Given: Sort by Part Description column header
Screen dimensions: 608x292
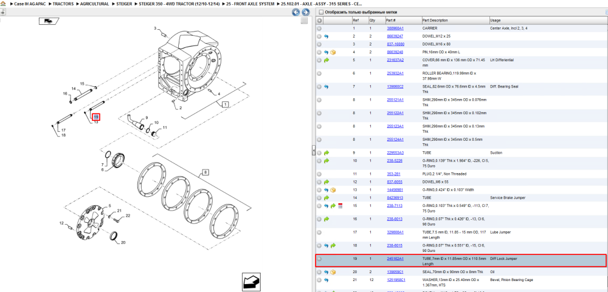Looking at the screenshot, I should 435,20.
